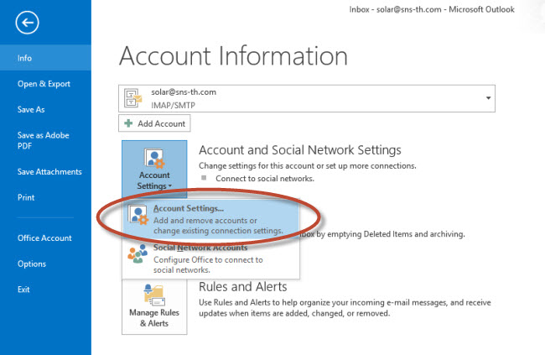545x355 pixels.
Task: Select Social Network Accounts menu entry
Action: 211,259
